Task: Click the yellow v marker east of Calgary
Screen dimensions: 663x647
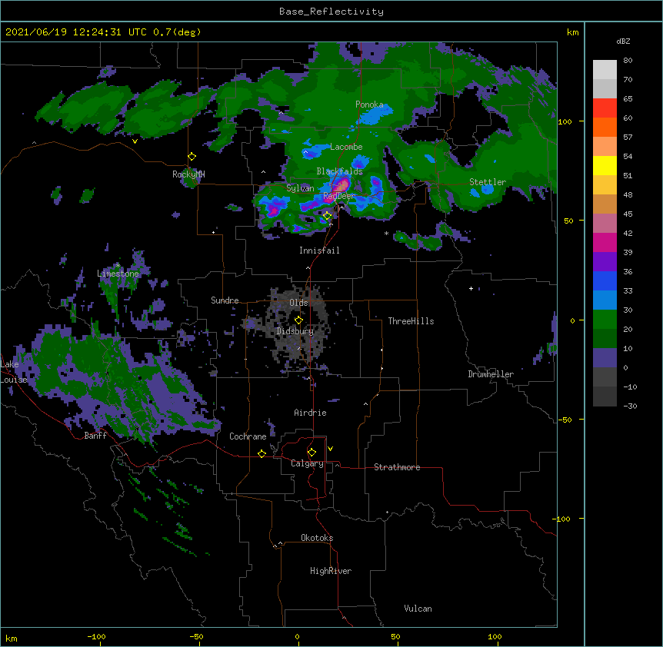Action: point(330,449)
